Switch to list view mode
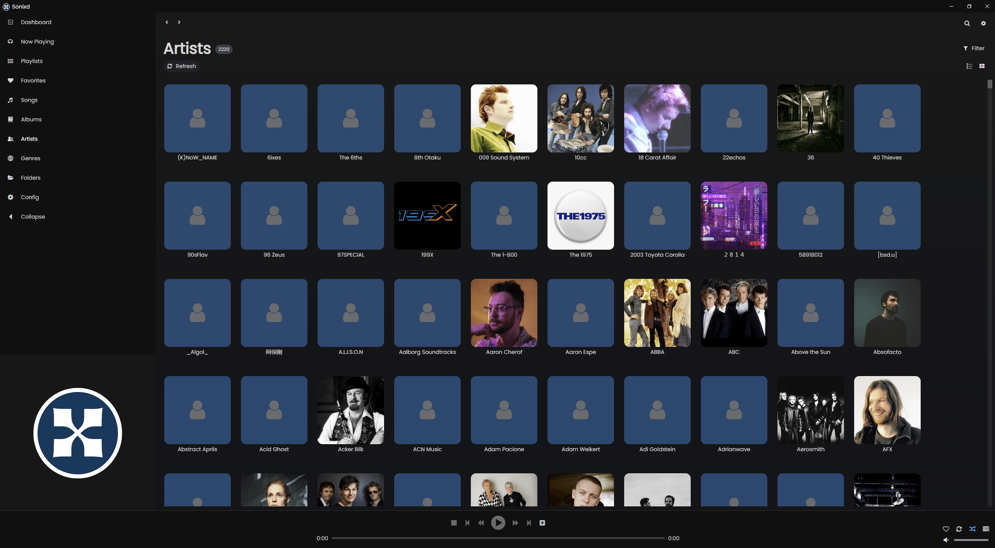The width and height of the screenshot is (995, 548). (x=969, y=66)
